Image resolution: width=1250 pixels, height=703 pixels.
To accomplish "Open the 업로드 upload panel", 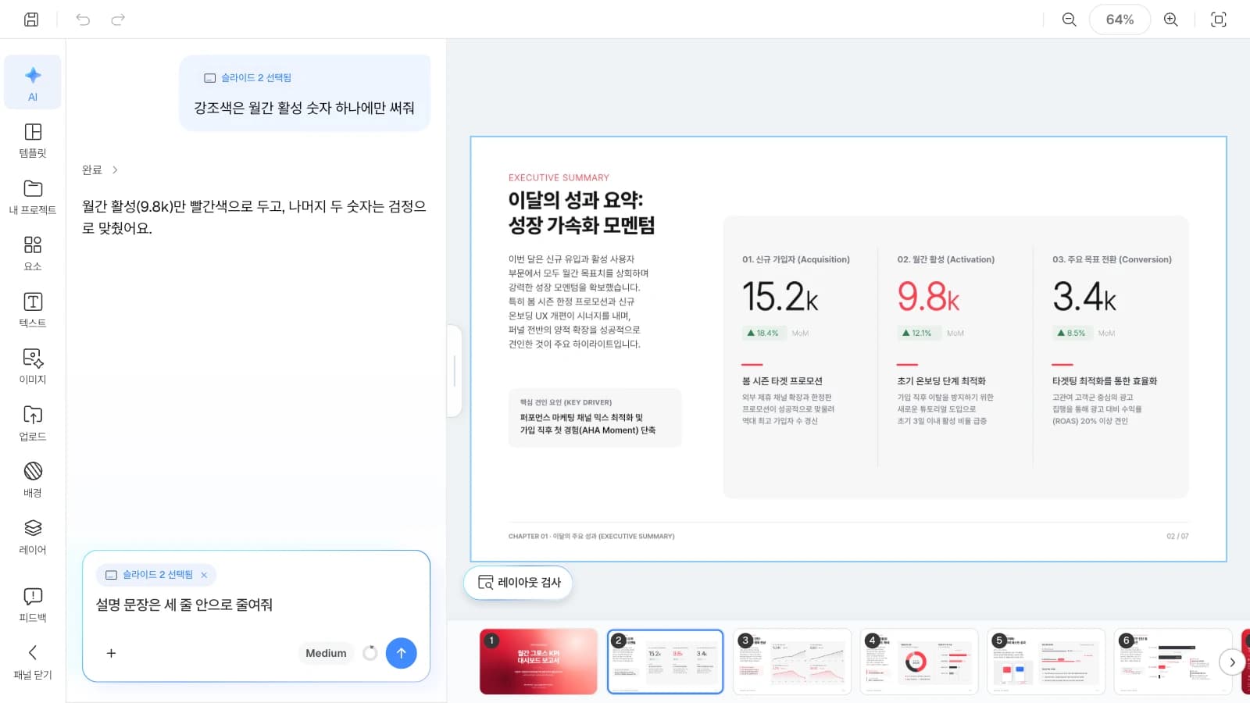I will tap(33, 423).
